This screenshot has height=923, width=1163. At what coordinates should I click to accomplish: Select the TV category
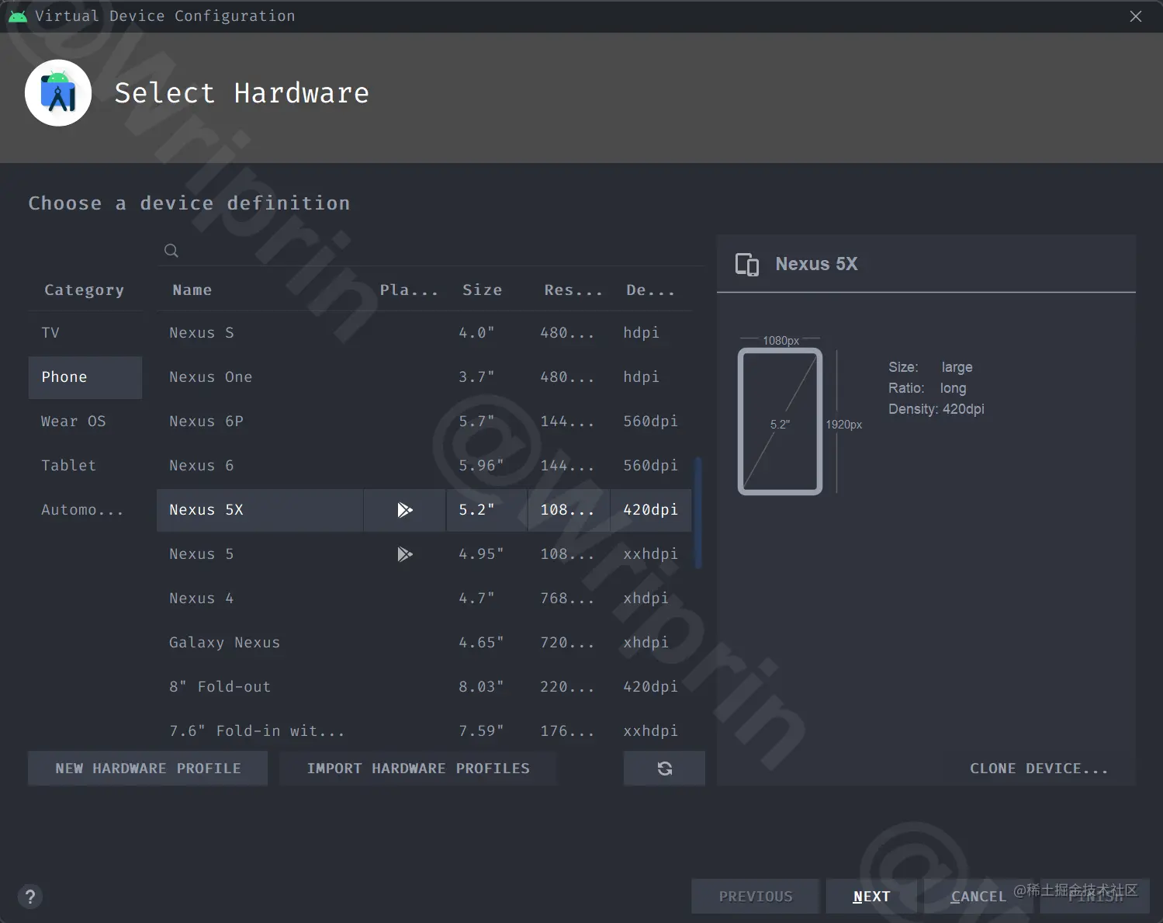(x=50, y=332)
